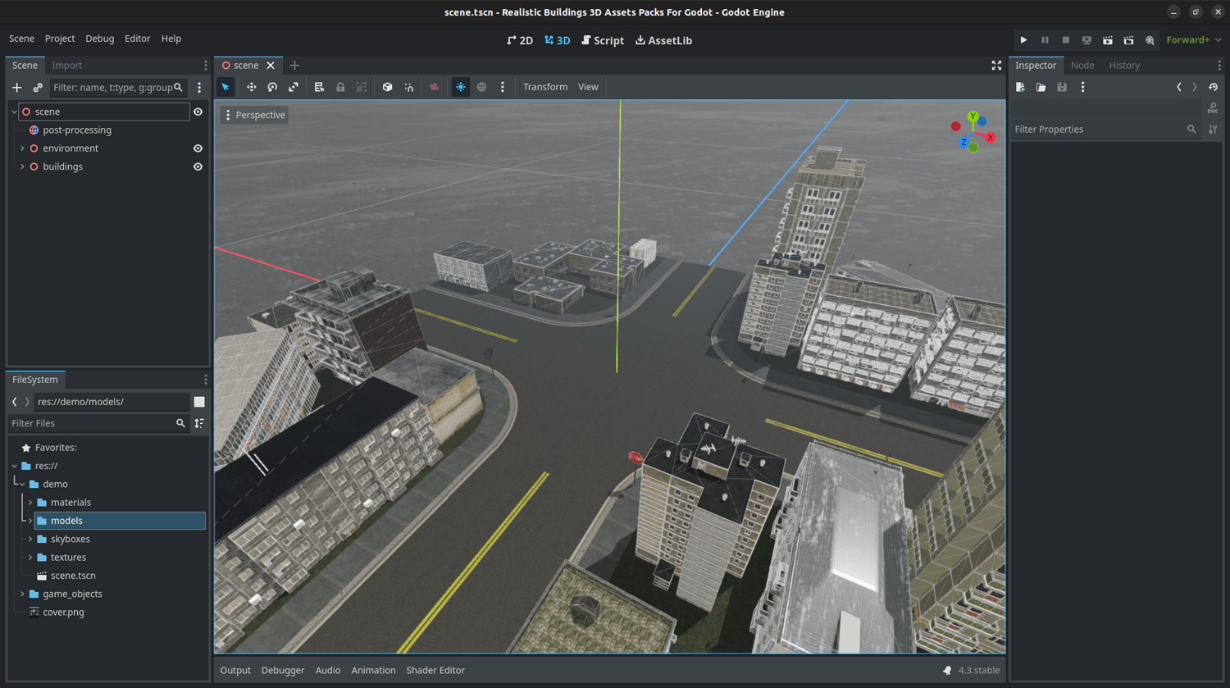Pause the running project

pos(1045,40)
